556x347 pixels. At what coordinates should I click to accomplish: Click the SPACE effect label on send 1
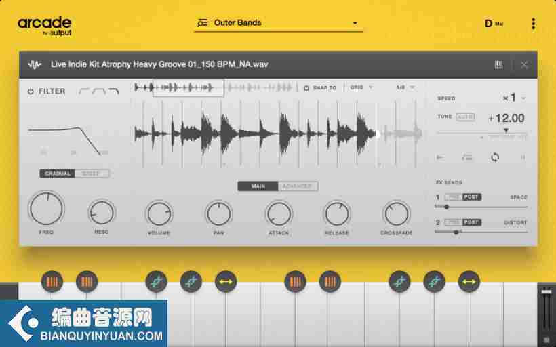[519, 197]
